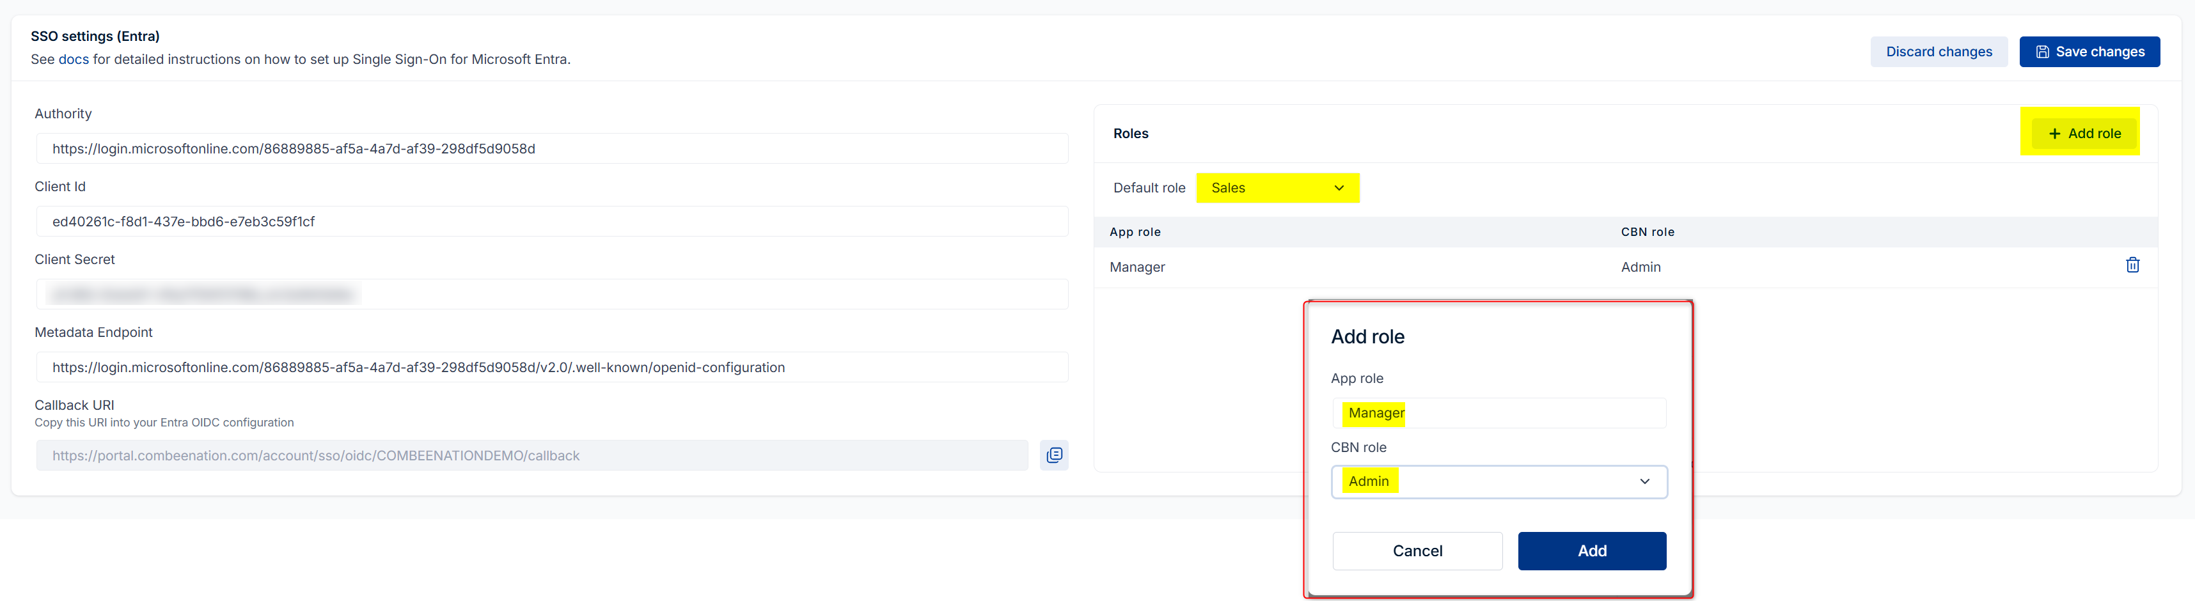Copy the Callback URI to clipboard
Viewport: 2195px width, 601px height.
[1054, 455]
